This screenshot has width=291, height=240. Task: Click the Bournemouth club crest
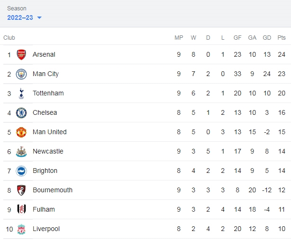pos(21,190)
